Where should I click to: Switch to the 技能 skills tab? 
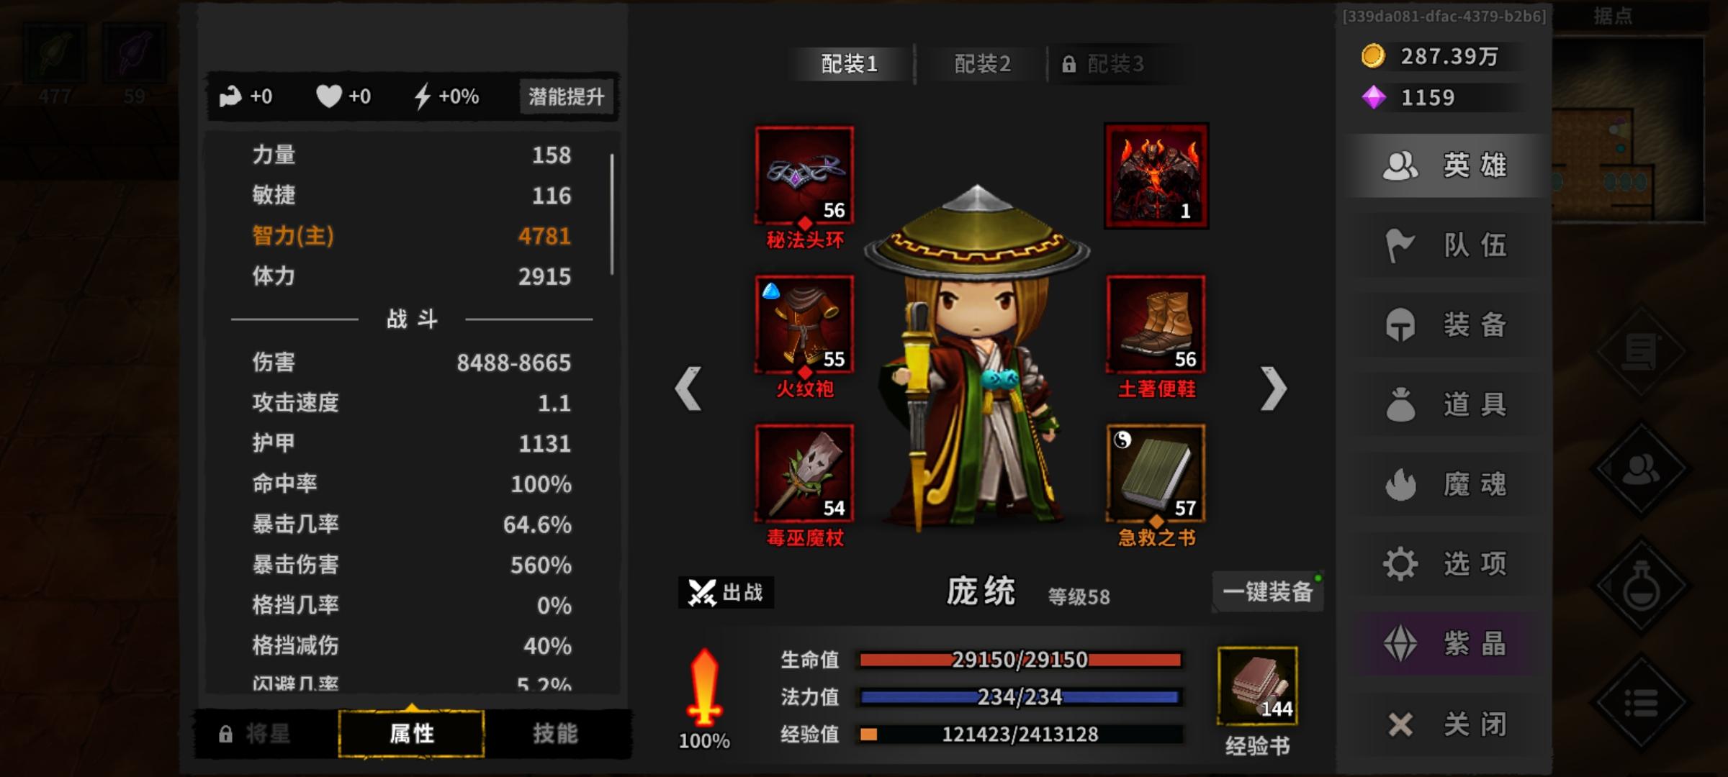(555, 734)
